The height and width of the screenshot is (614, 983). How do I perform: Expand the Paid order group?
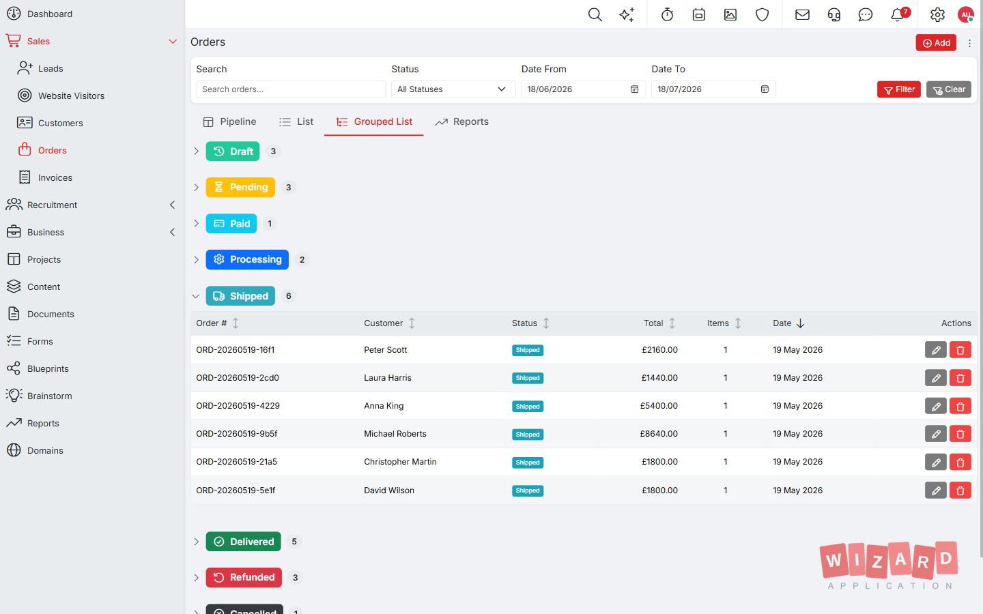[196, 224]
